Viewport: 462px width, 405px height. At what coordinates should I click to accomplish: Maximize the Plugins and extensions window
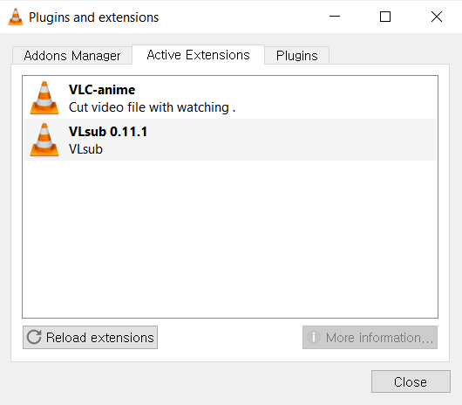(385, 17)
